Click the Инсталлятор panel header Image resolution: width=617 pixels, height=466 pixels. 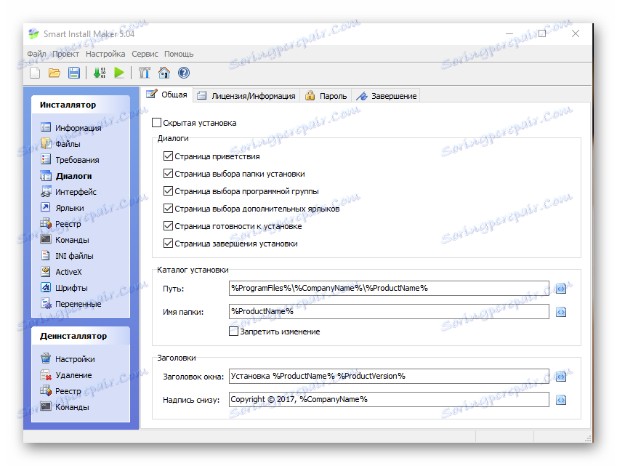pos(81,105)
